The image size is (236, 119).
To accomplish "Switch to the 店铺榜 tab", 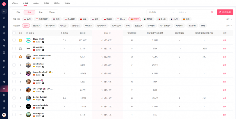I will 36,3.
